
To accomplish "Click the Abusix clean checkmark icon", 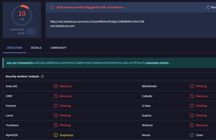I will click(192, 135).
